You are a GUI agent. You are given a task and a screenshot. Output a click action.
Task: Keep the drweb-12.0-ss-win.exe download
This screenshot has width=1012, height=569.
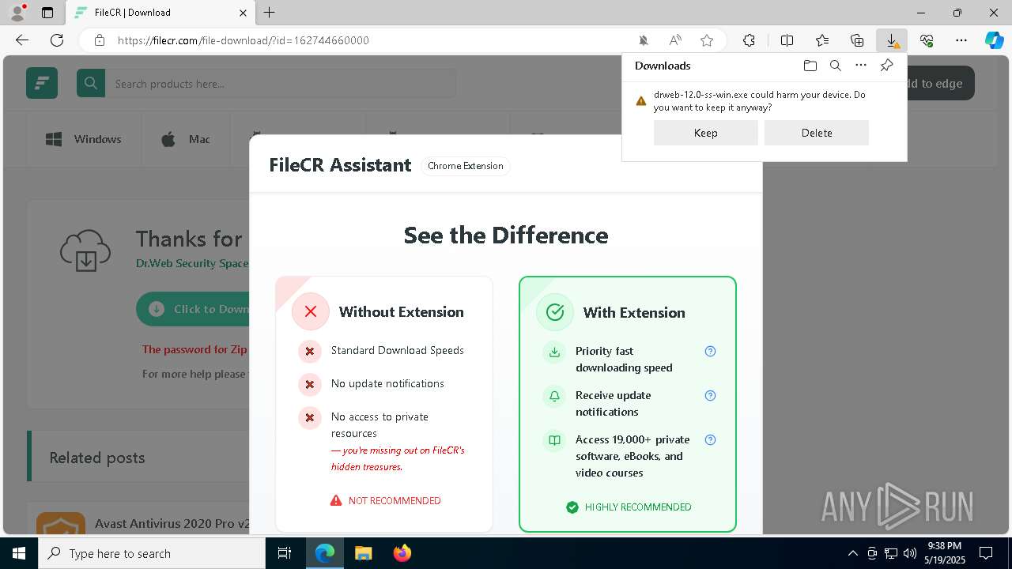click(705, 133)
